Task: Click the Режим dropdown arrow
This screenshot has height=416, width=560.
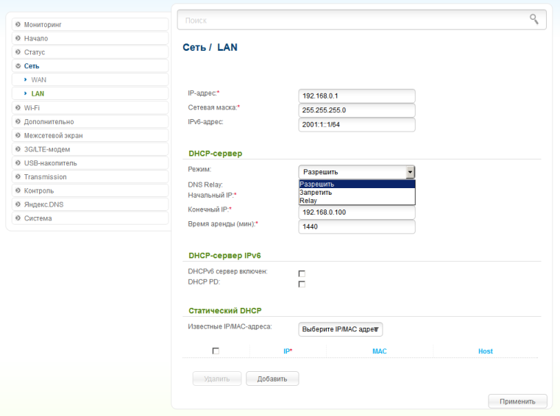Action: coord(410,172)
